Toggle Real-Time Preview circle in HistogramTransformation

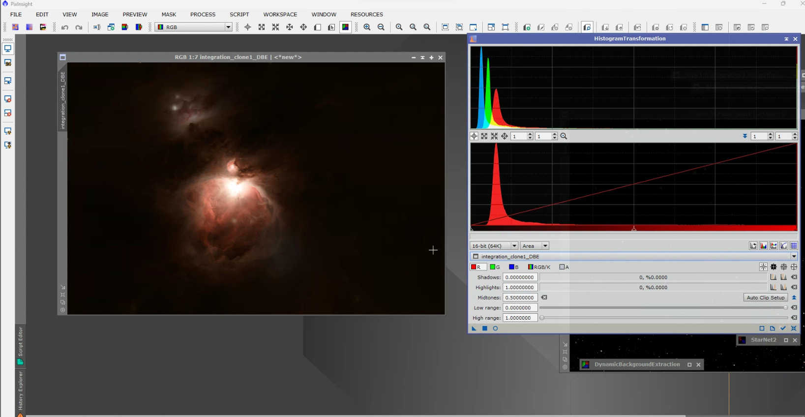[495, 328]
